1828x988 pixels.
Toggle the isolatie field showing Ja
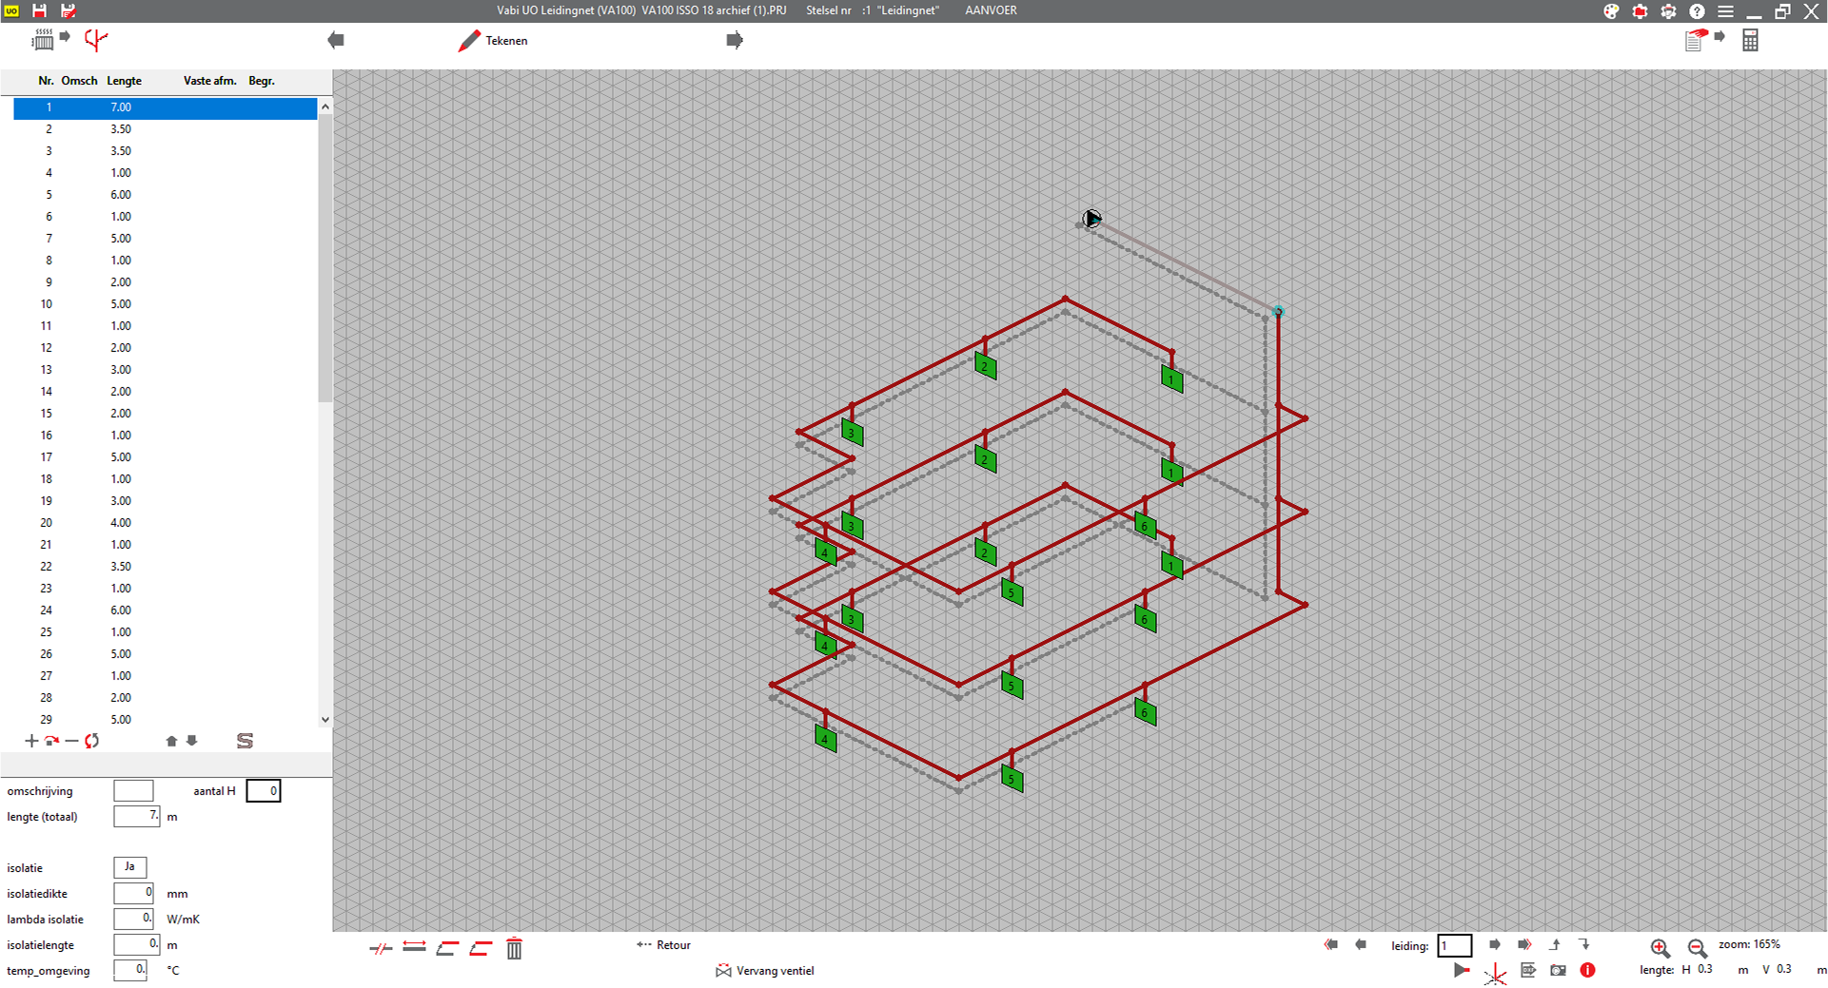click(129, 867)
